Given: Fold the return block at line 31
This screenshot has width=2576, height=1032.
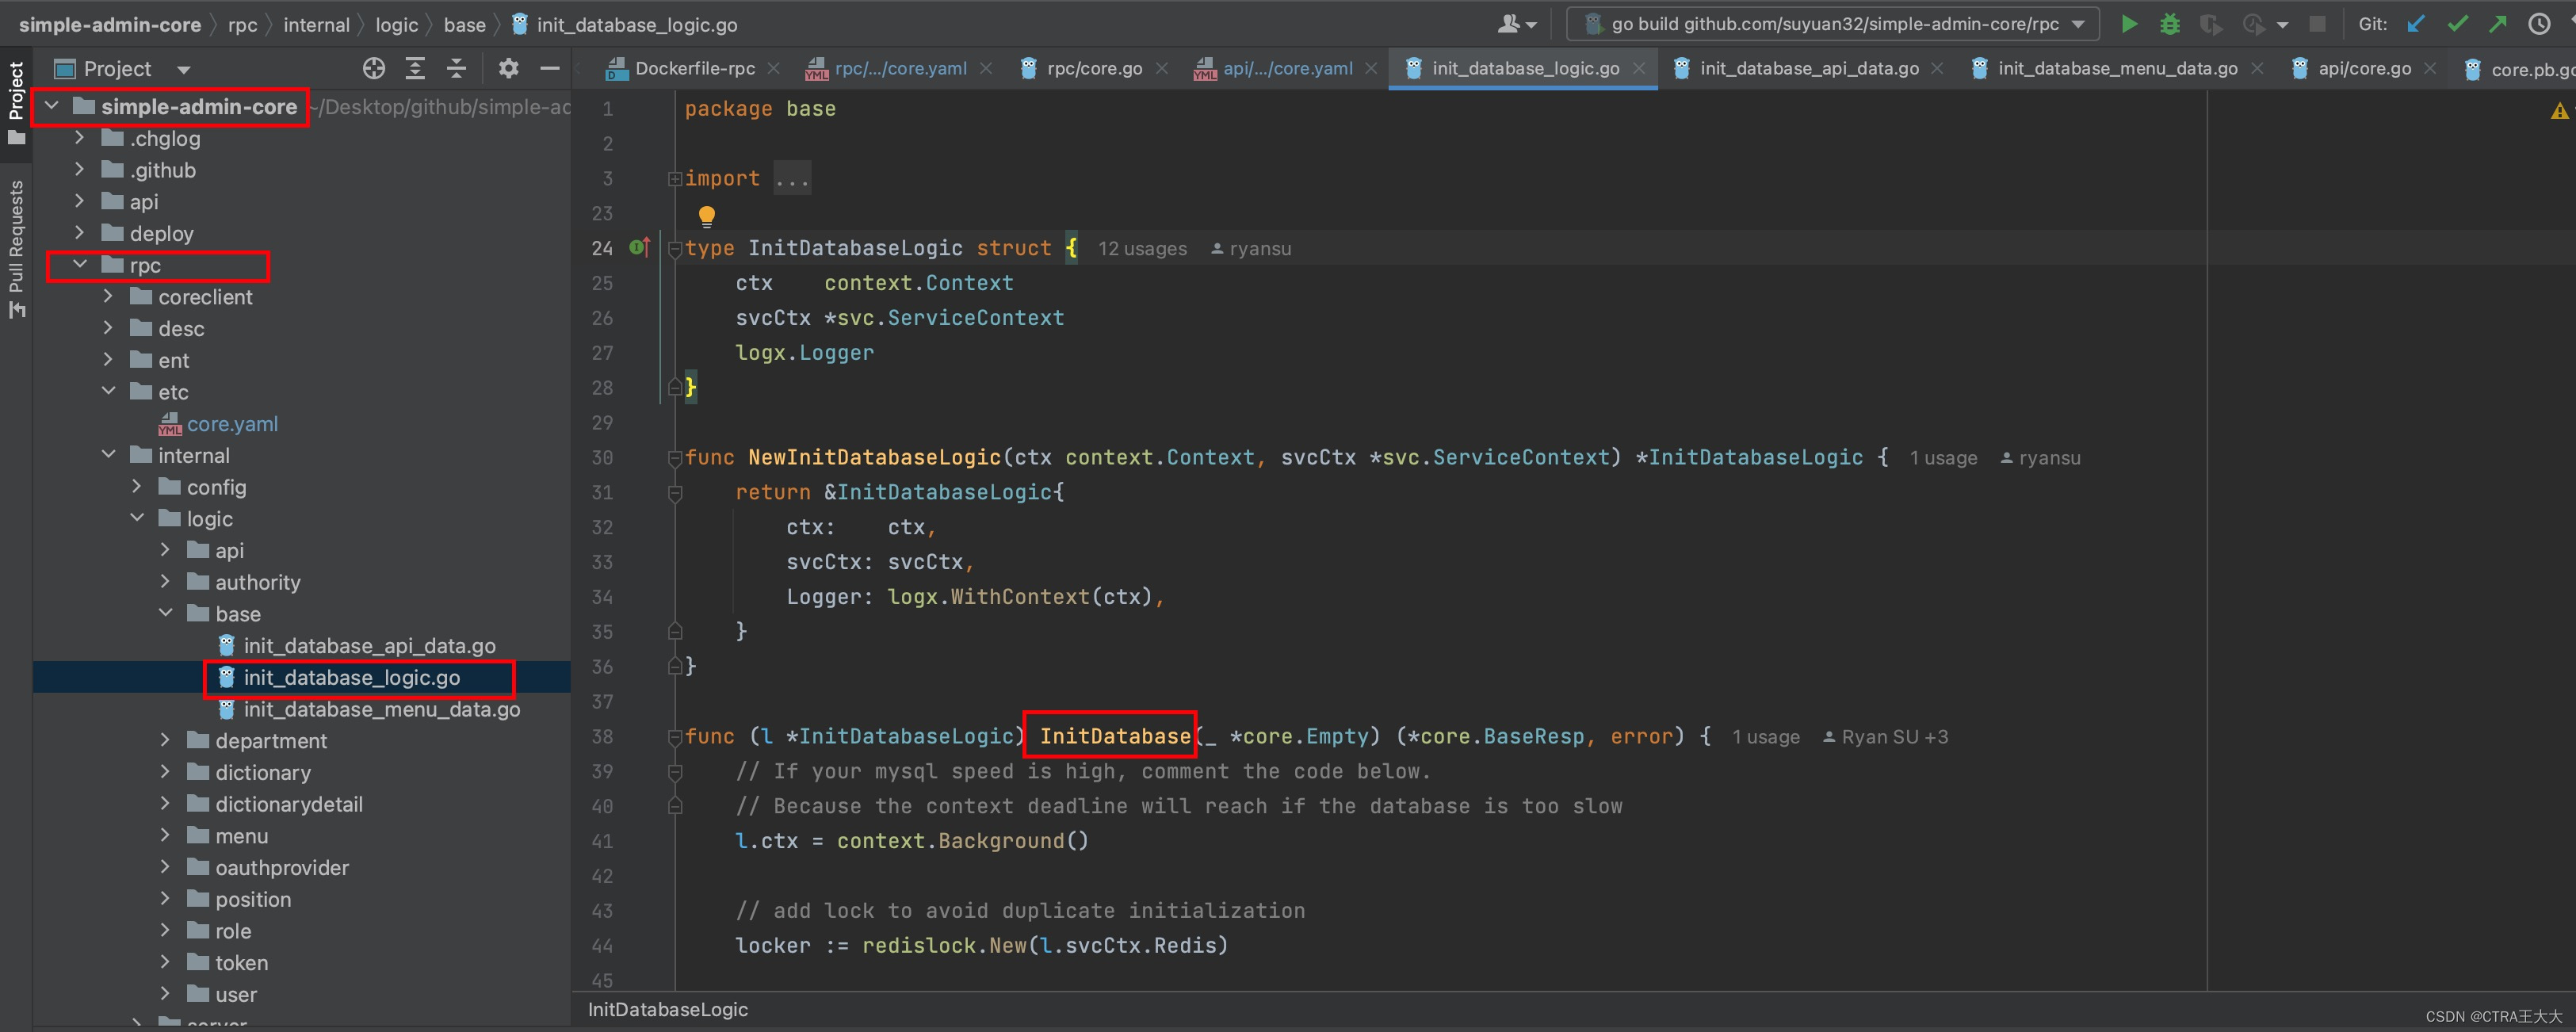Looking at the screenshot, I should pyautogui.click(x=675, y=493).
